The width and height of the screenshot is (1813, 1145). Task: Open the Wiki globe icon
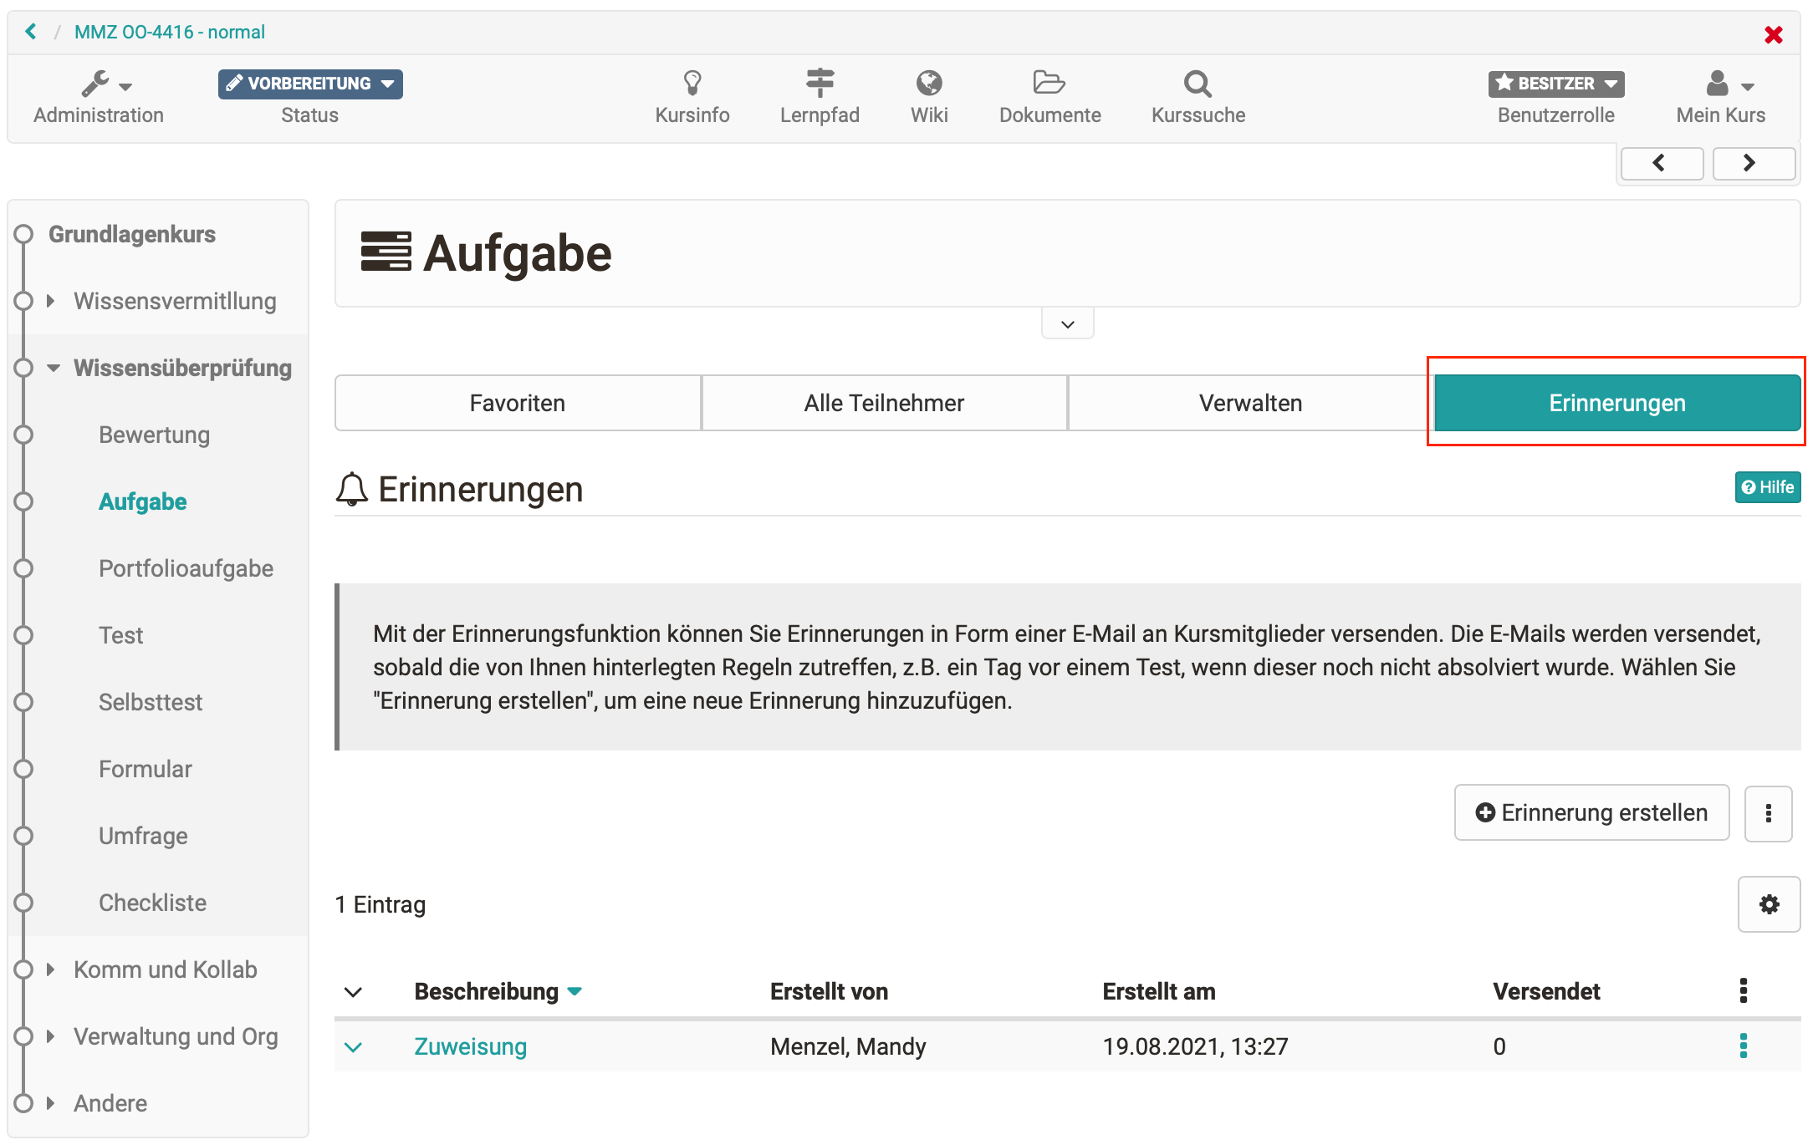coord(928,84)
